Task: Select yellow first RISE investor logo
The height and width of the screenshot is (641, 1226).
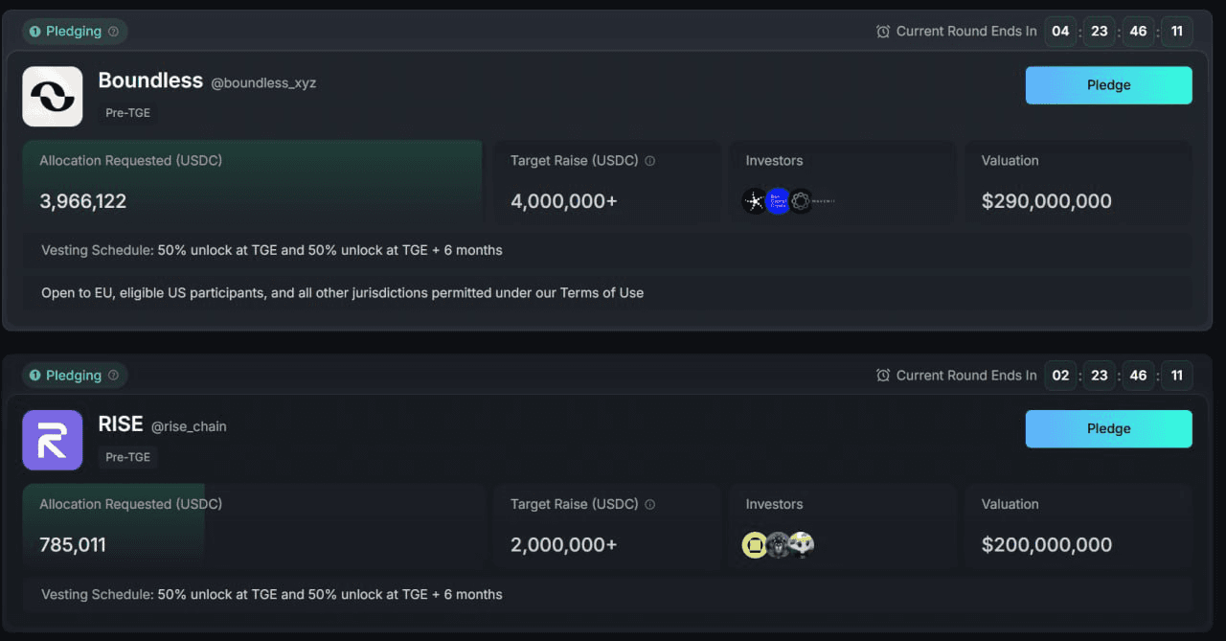Action: click(x=755, y=545)
